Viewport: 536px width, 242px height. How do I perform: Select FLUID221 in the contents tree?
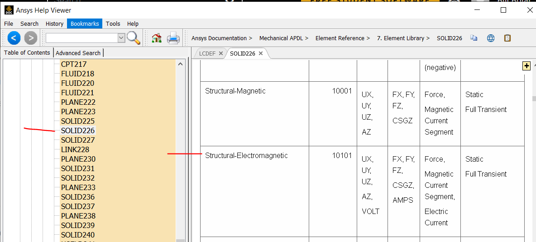click(77, 93)
